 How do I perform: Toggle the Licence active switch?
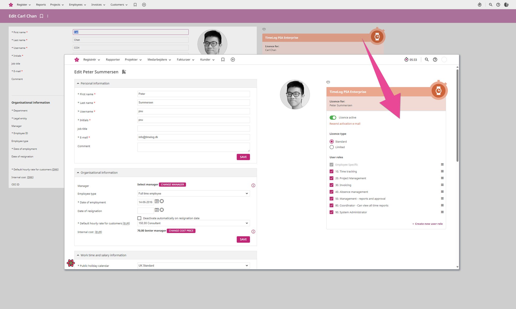click(333, 117)
